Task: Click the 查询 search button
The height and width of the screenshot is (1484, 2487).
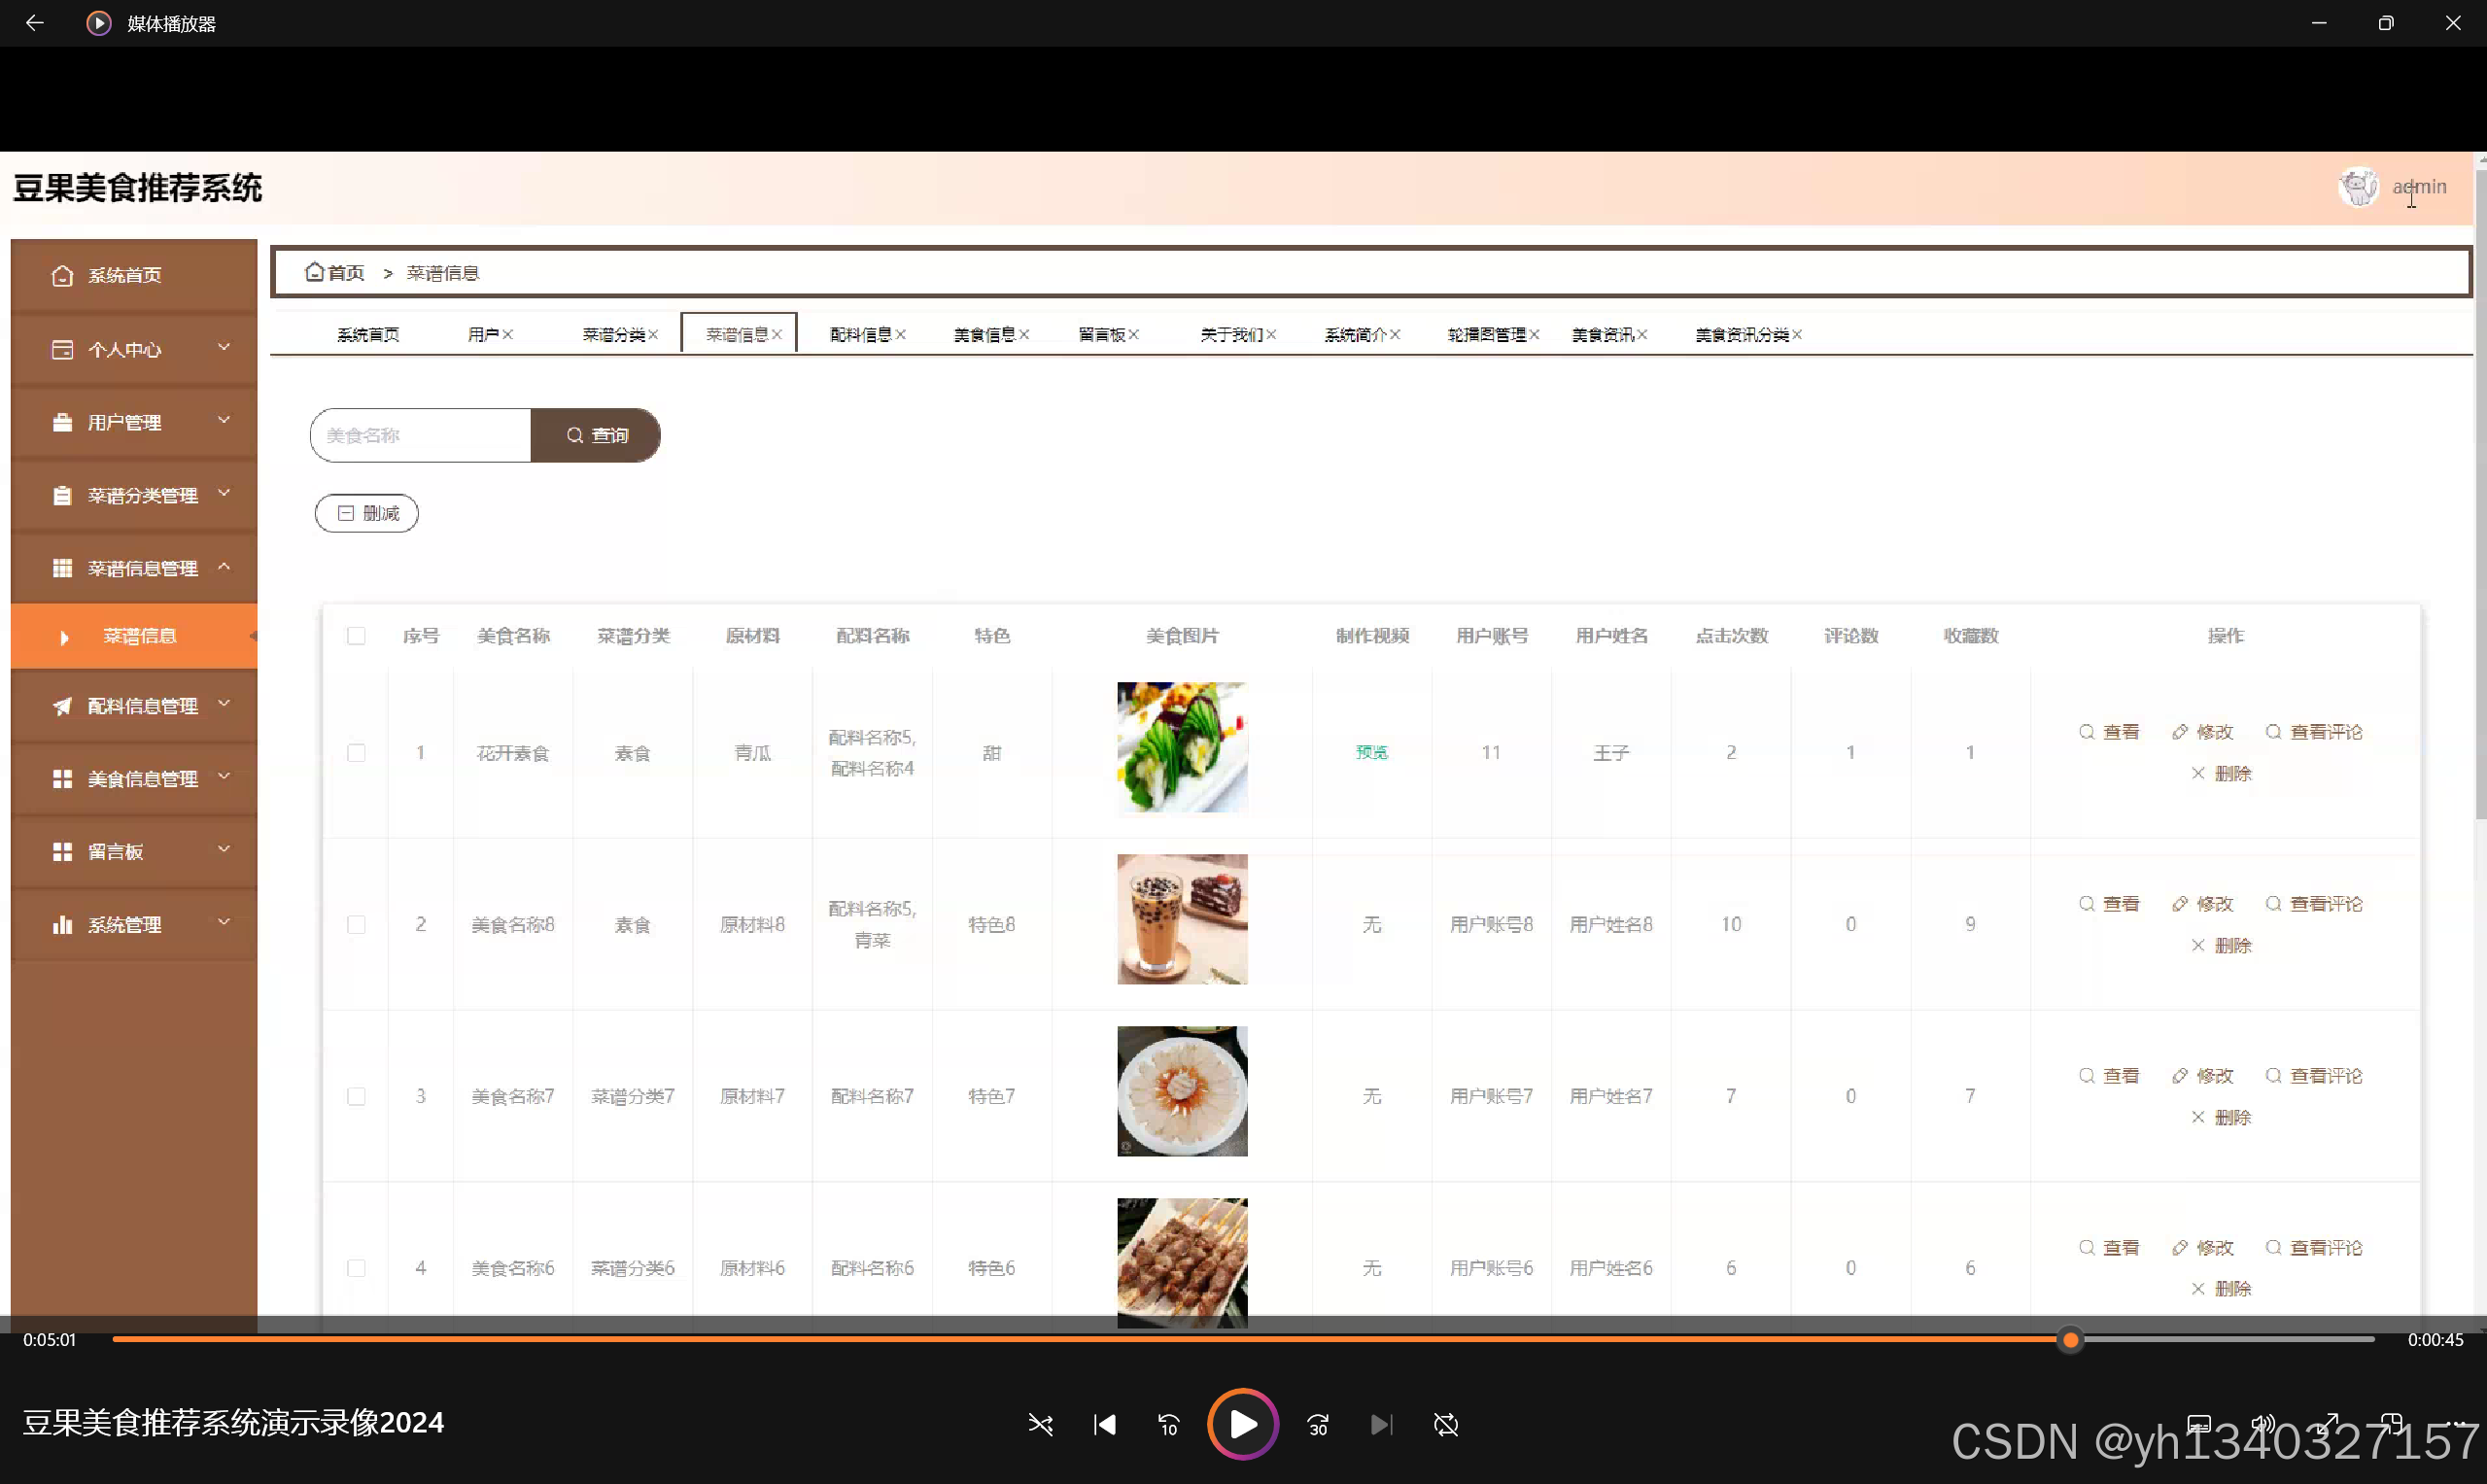Action: pos(596,435)
